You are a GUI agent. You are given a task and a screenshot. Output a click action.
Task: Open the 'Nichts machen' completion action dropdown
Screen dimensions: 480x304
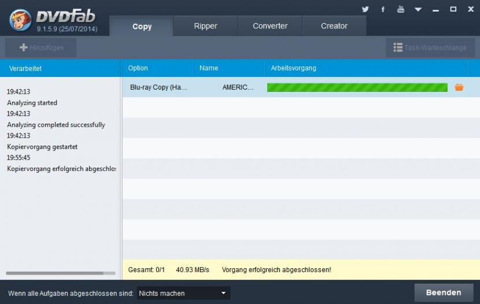(x=183, y=293)
